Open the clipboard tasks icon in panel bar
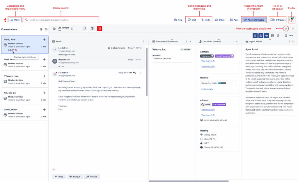Screen dimensions: 298x182 279,35
